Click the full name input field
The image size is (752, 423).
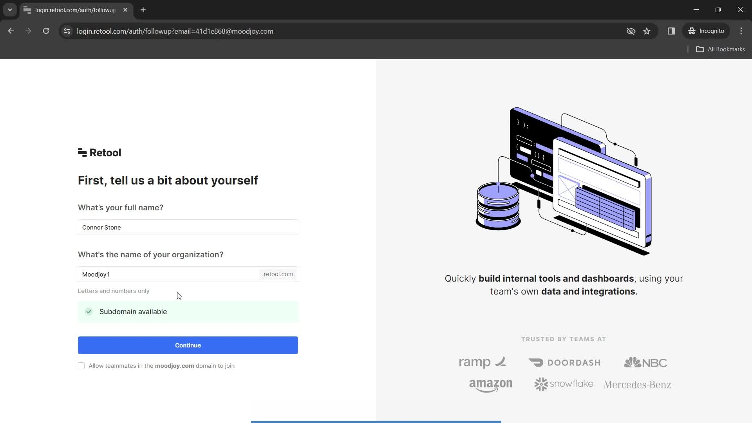(x=188, y=228)
